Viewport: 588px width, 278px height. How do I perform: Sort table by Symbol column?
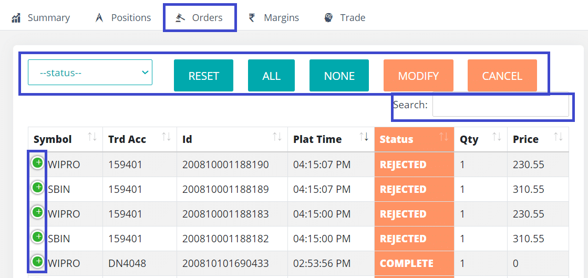tap(65, 139)
